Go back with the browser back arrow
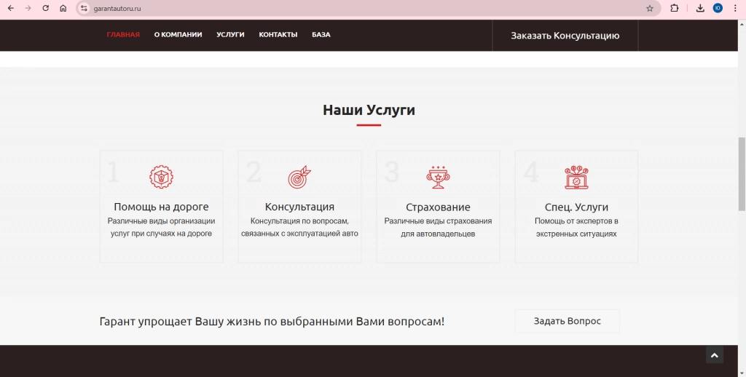Screen dimensions: 746x377 click(x=10, y=8)
